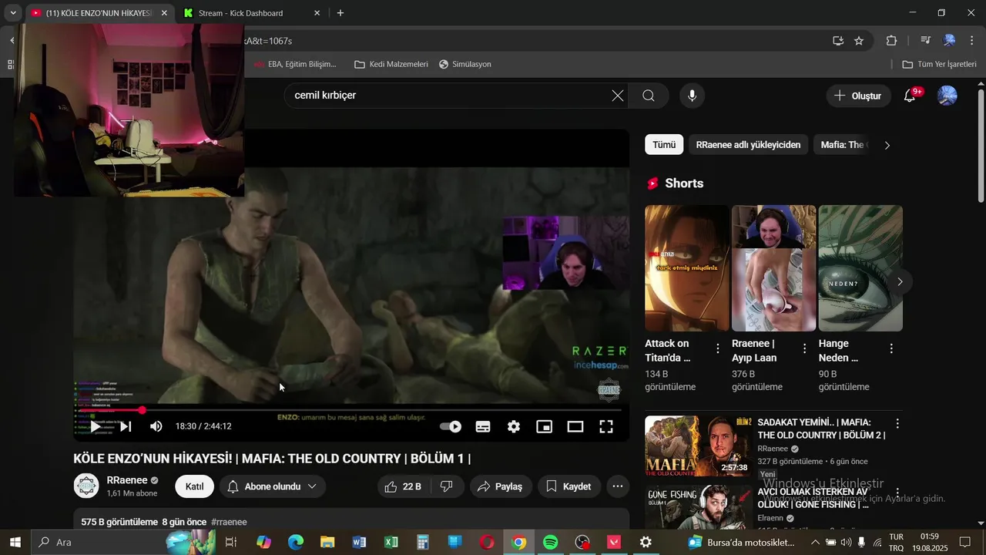Select the Mafia: The chip

click(842, 144)
